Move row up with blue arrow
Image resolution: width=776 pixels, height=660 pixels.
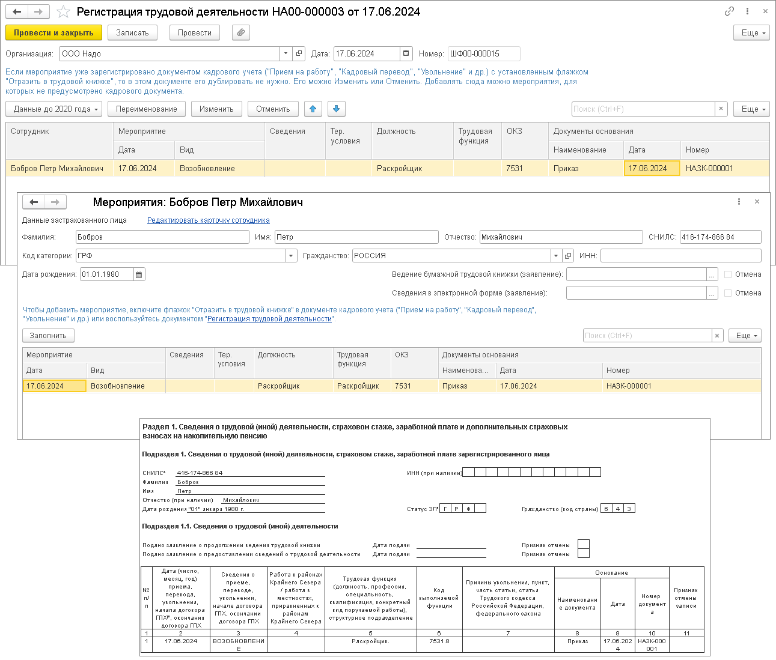coord(313,109)
